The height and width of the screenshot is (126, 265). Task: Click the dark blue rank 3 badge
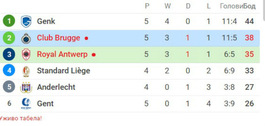coord(9,54)
